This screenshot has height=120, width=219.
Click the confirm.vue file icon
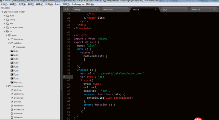tap(12, 94)
